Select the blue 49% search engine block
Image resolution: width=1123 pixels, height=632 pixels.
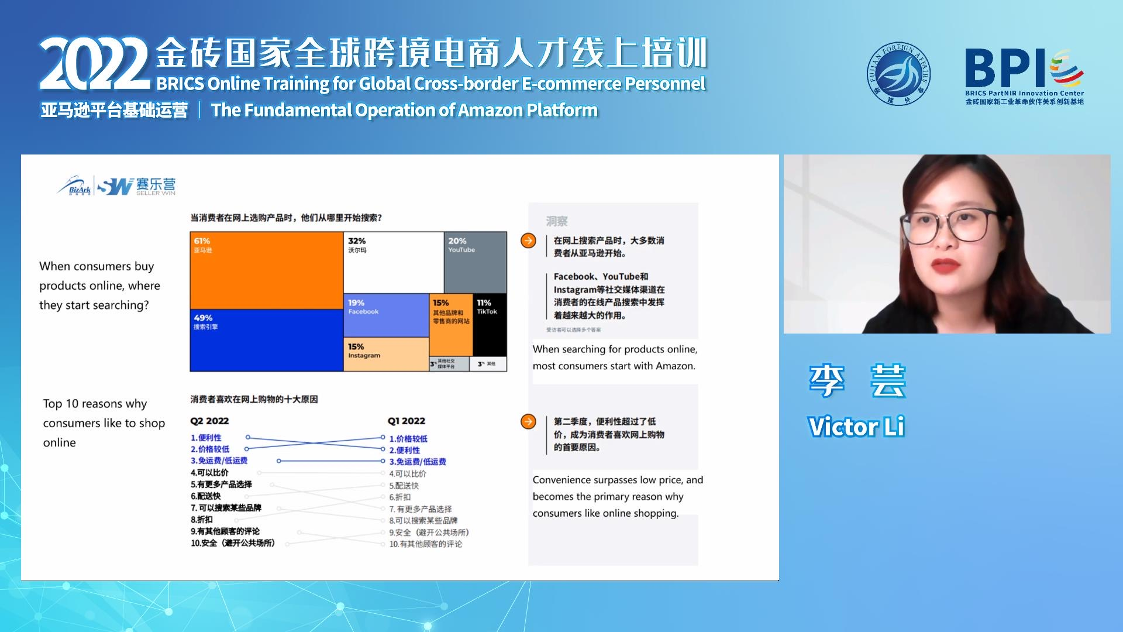267,340
